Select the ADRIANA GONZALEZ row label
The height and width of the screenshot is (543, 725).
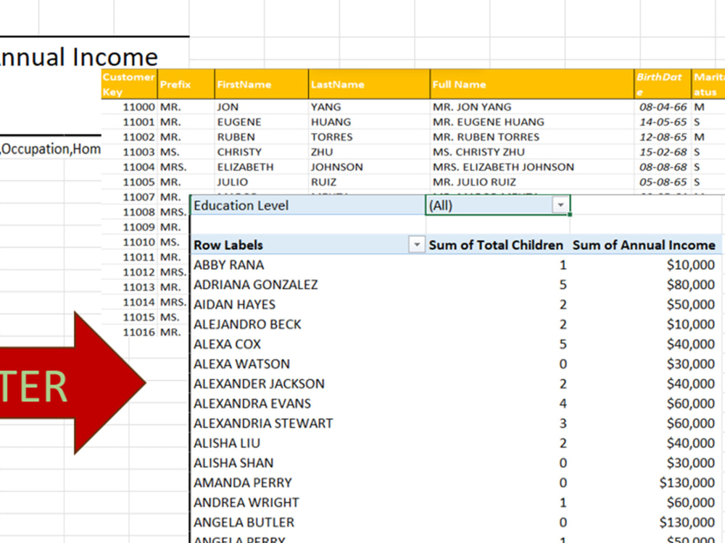[256, 285]
